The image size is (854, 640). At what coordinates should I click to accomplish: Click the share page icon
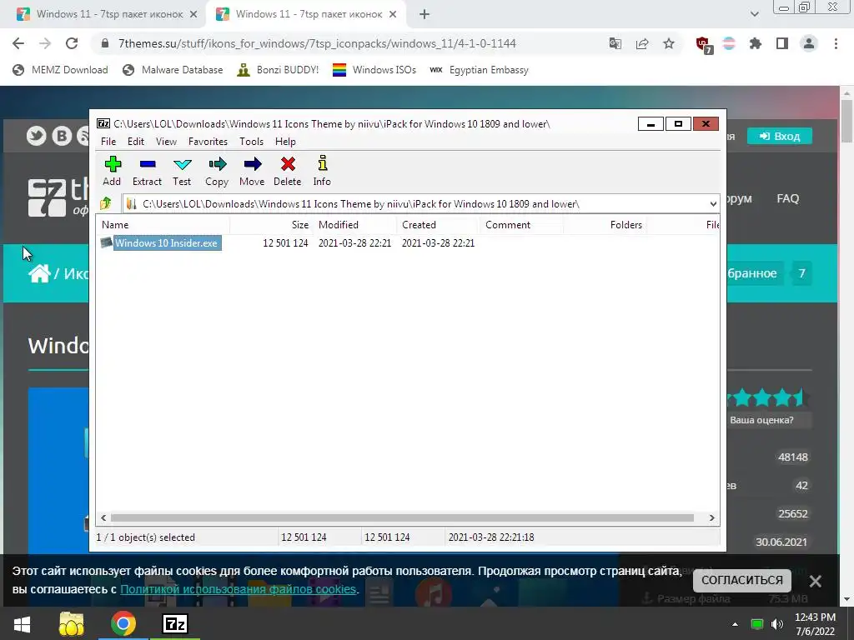point(642,43)
